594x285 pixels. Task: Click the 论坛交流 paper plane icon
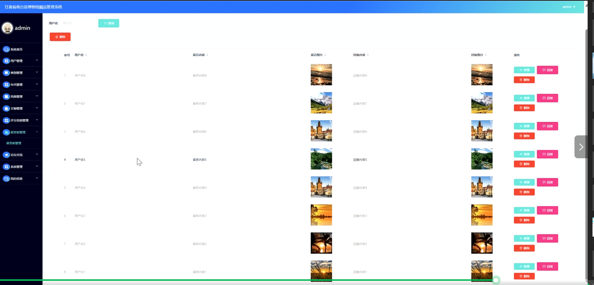point(6,154)
